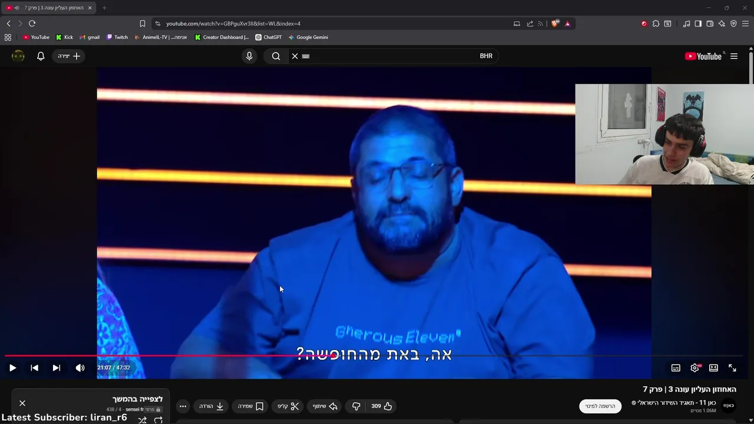Save video with שמירה bookmark button
Screen dimensions: 754x424
point(251,406)
